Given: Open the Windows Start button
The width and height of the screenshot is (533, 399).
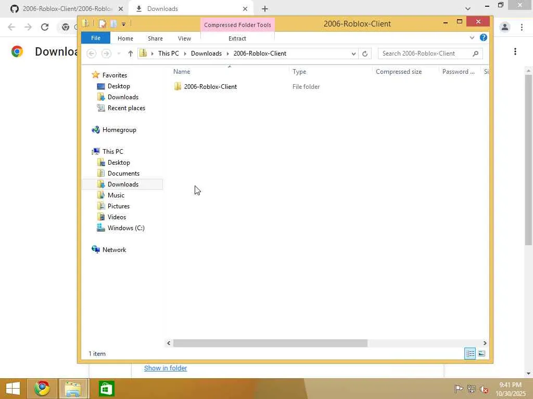Looking at the screenshot, I should click(13, 389).
